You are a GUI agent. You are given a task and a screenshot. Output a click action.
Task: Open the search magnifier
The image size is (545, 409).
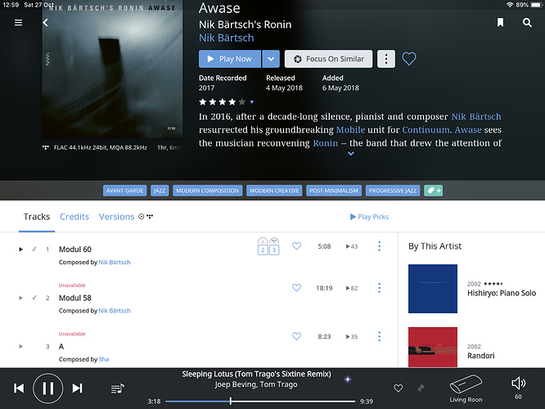coord(527,23)
